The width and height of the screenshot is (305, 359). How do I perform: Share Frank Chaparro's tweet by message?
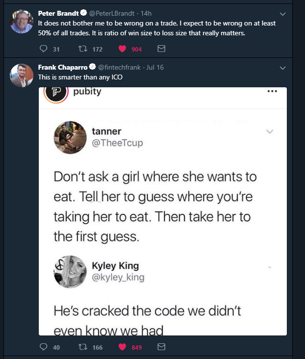pyautogui.click(x=161, y=347)
